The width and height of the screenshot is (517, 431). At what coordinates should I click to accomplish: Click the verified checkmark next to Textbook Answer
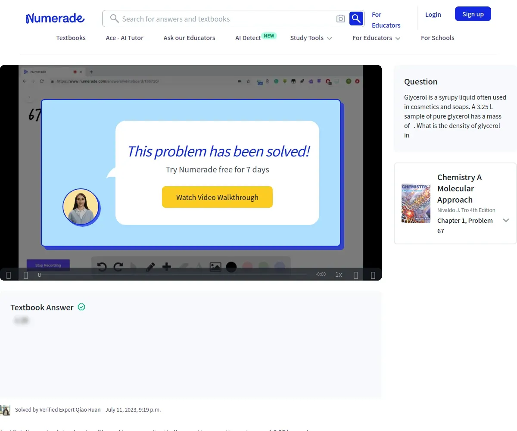(81, 307)
